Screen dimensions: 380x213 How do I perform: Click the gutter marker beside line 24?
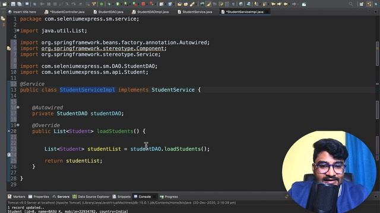pyautogui.click(x=9, y=155)
